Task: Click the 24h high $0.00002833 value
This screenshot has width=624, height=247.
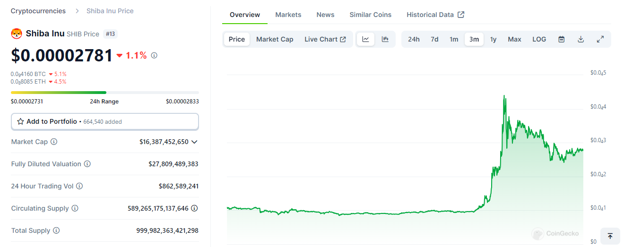Action: [x=182, y=102]
